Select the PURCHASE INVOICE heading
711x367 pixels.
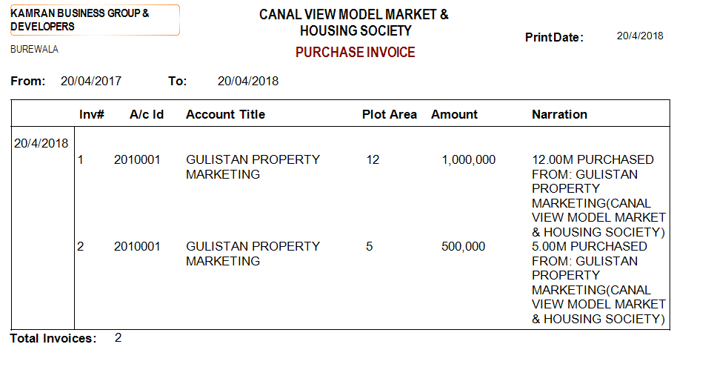[355, 53]
